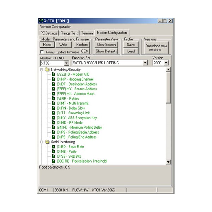Switch to the PC Settings tab

[49, 33]
